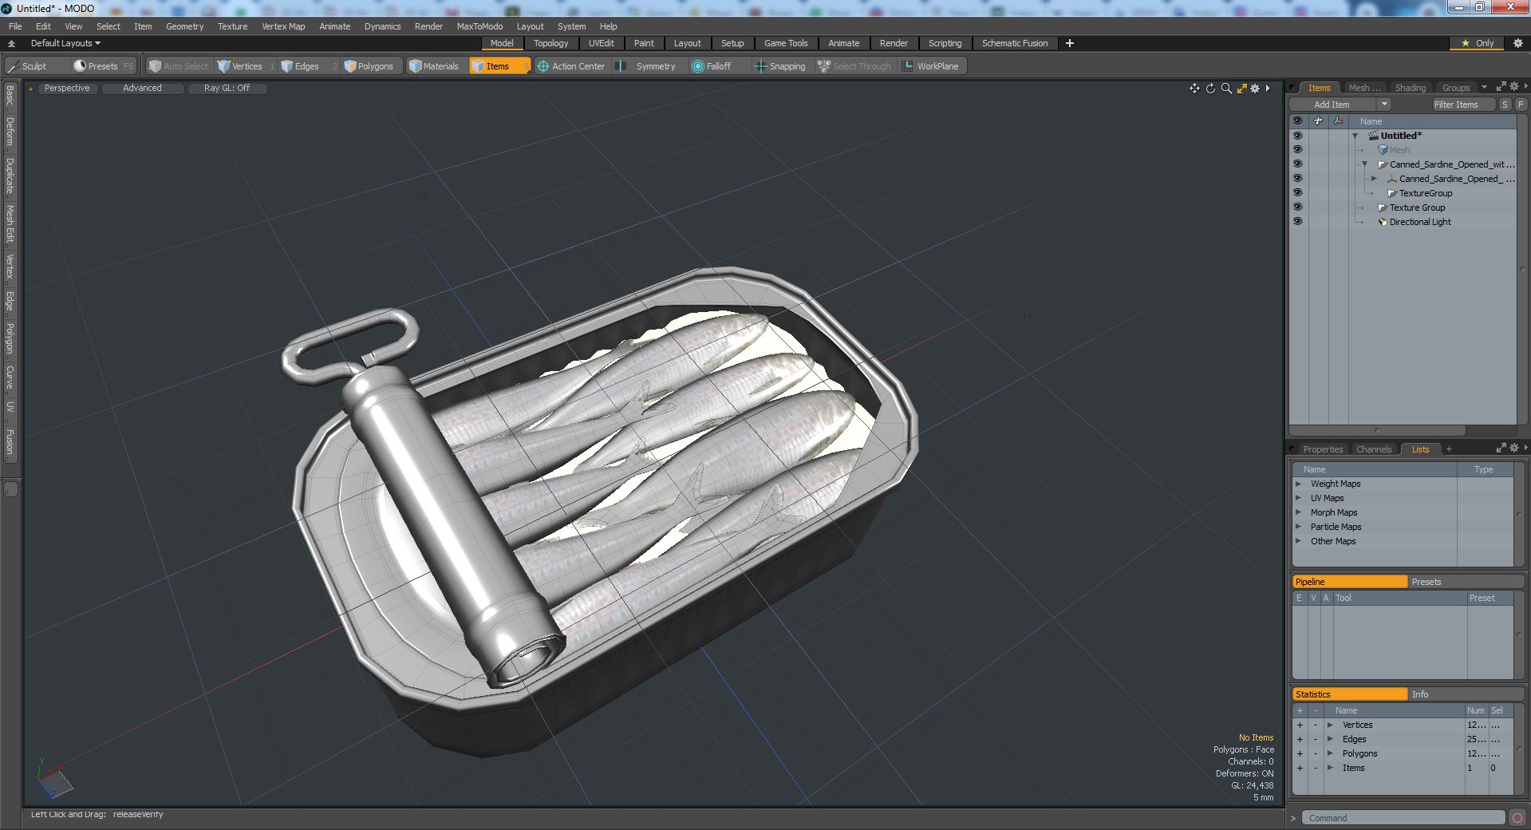Image resolution: width=1531 pixels, height=830 pixels.
Task: Expand Particle Maps list
Action: [x=1298, y=527]
